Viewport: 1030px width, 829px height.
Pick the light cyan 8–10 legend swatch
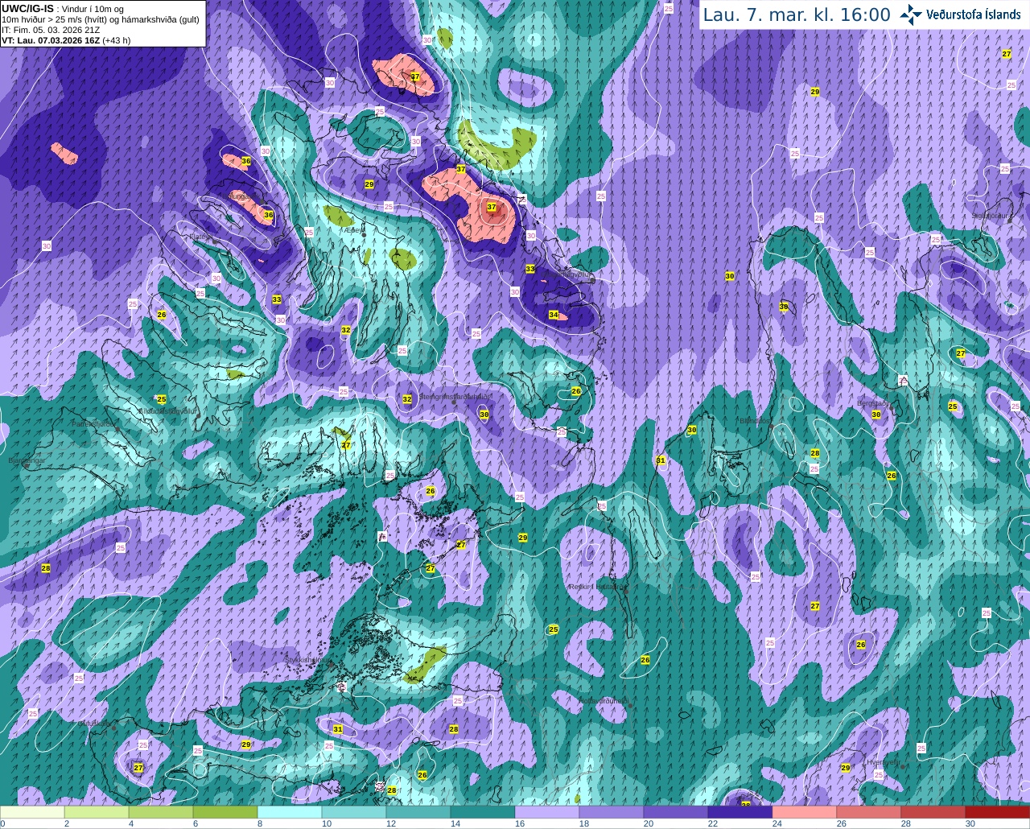pos(290,812)
